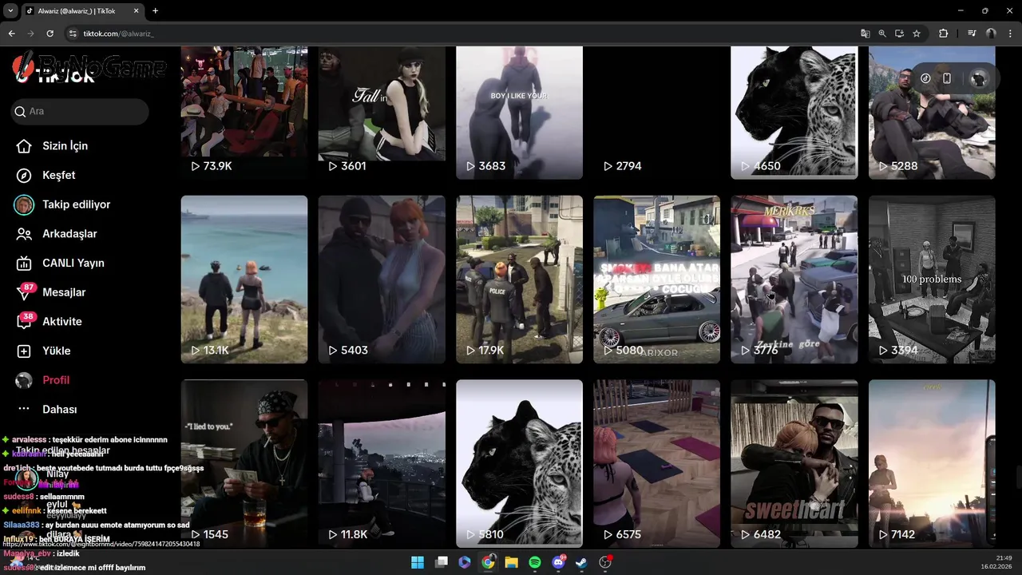Open the sweetheart video with 6482 views
This screenshot has height=575, width=1022.
pos(794,463)
